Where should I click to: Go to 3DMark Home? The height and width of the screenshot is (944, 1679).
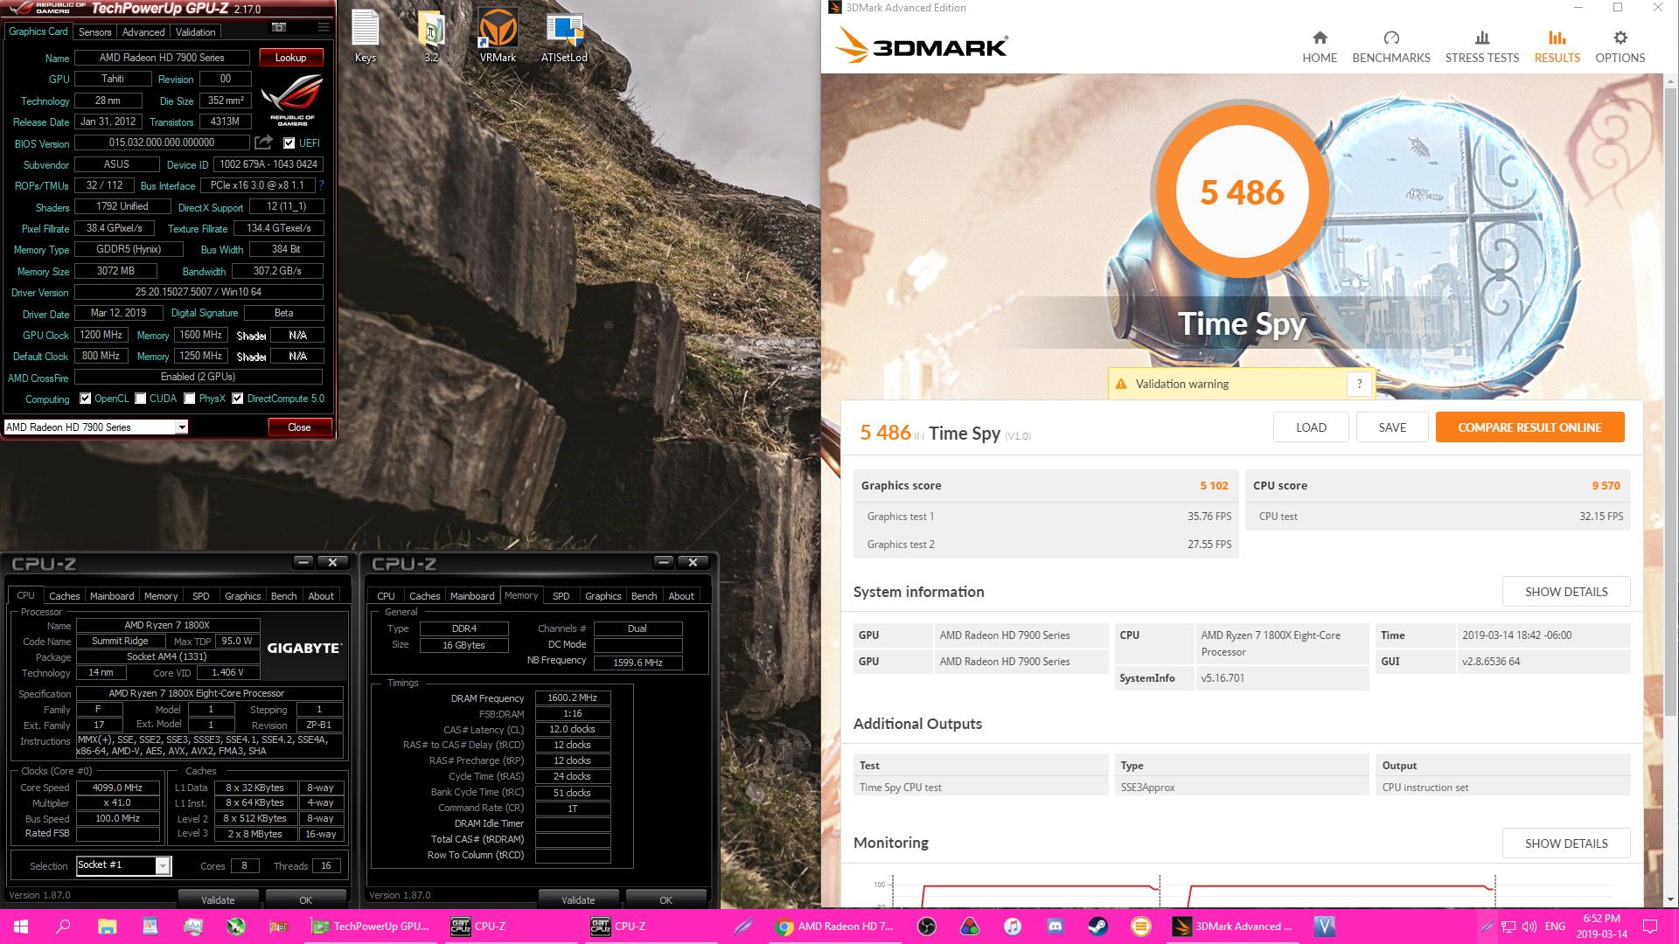pos(1320,47)
